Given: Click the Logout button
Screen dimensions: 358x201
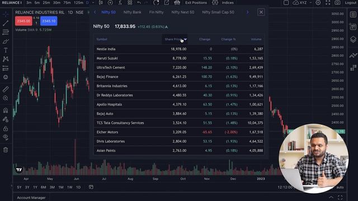Looking at the screenshot, I should (351, 3).
